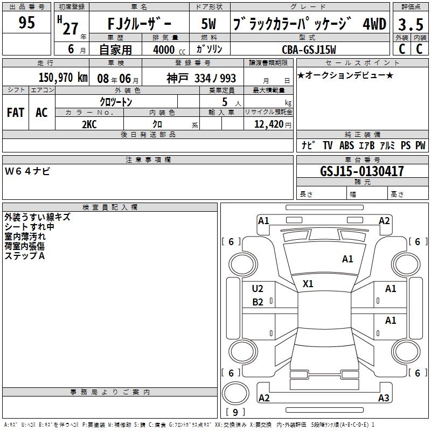Click the ナビ equipment entry
The image size is (431, 431).
[308, 145]
